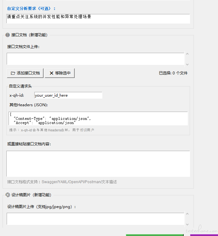Click the 已选择: 0 个文件 counter label

click(173, 73)
